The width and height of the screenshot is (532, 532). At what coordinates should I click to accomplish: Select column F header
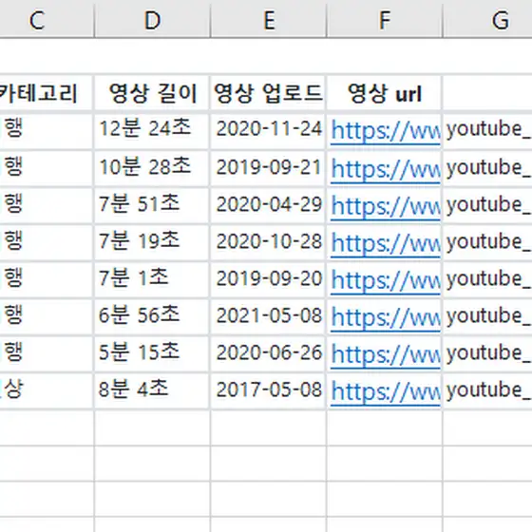coord(385,20)
